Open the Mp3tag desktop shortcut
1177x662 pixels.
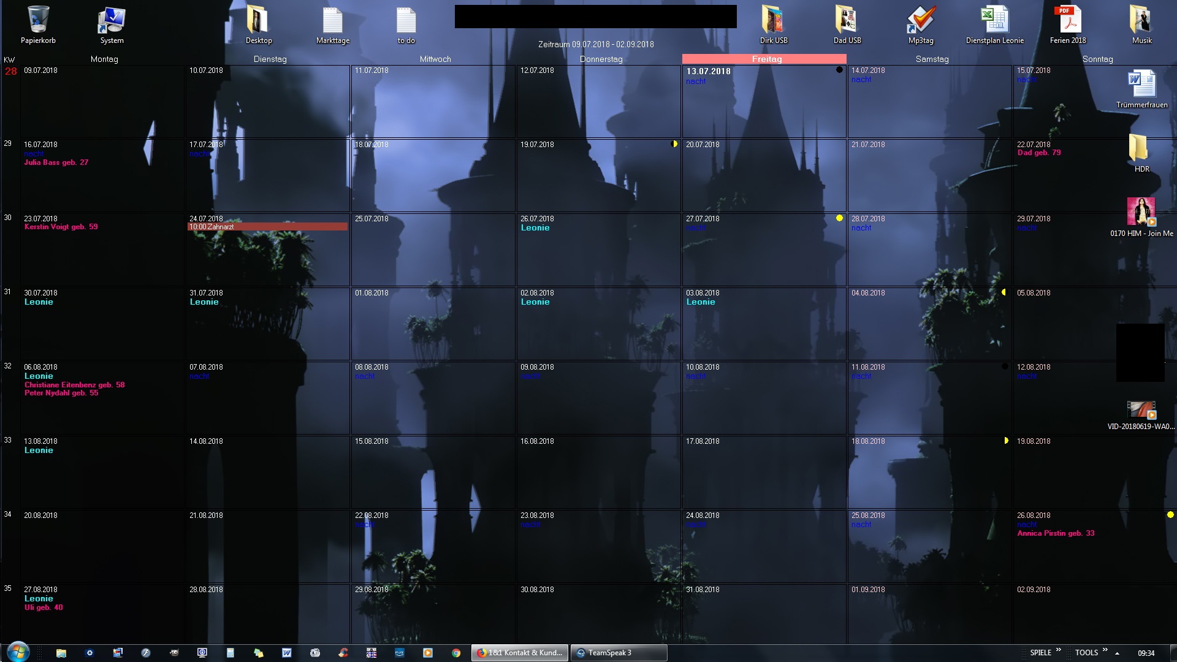(x=921, y=22)
